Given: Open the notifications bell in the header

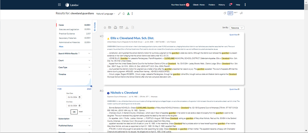Looking at the screenshot, I should click(230, 5).
